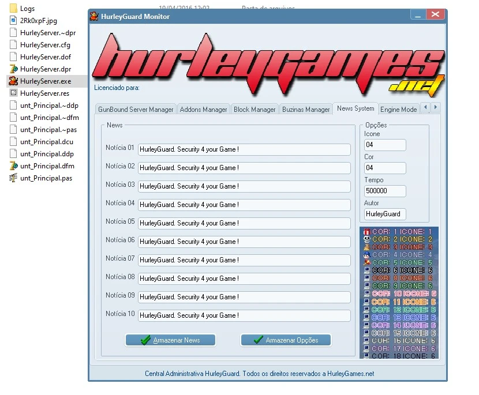Select HurleyServer.exe file icon in the file list
479x395 pixels.
click(x=13, y=81)
